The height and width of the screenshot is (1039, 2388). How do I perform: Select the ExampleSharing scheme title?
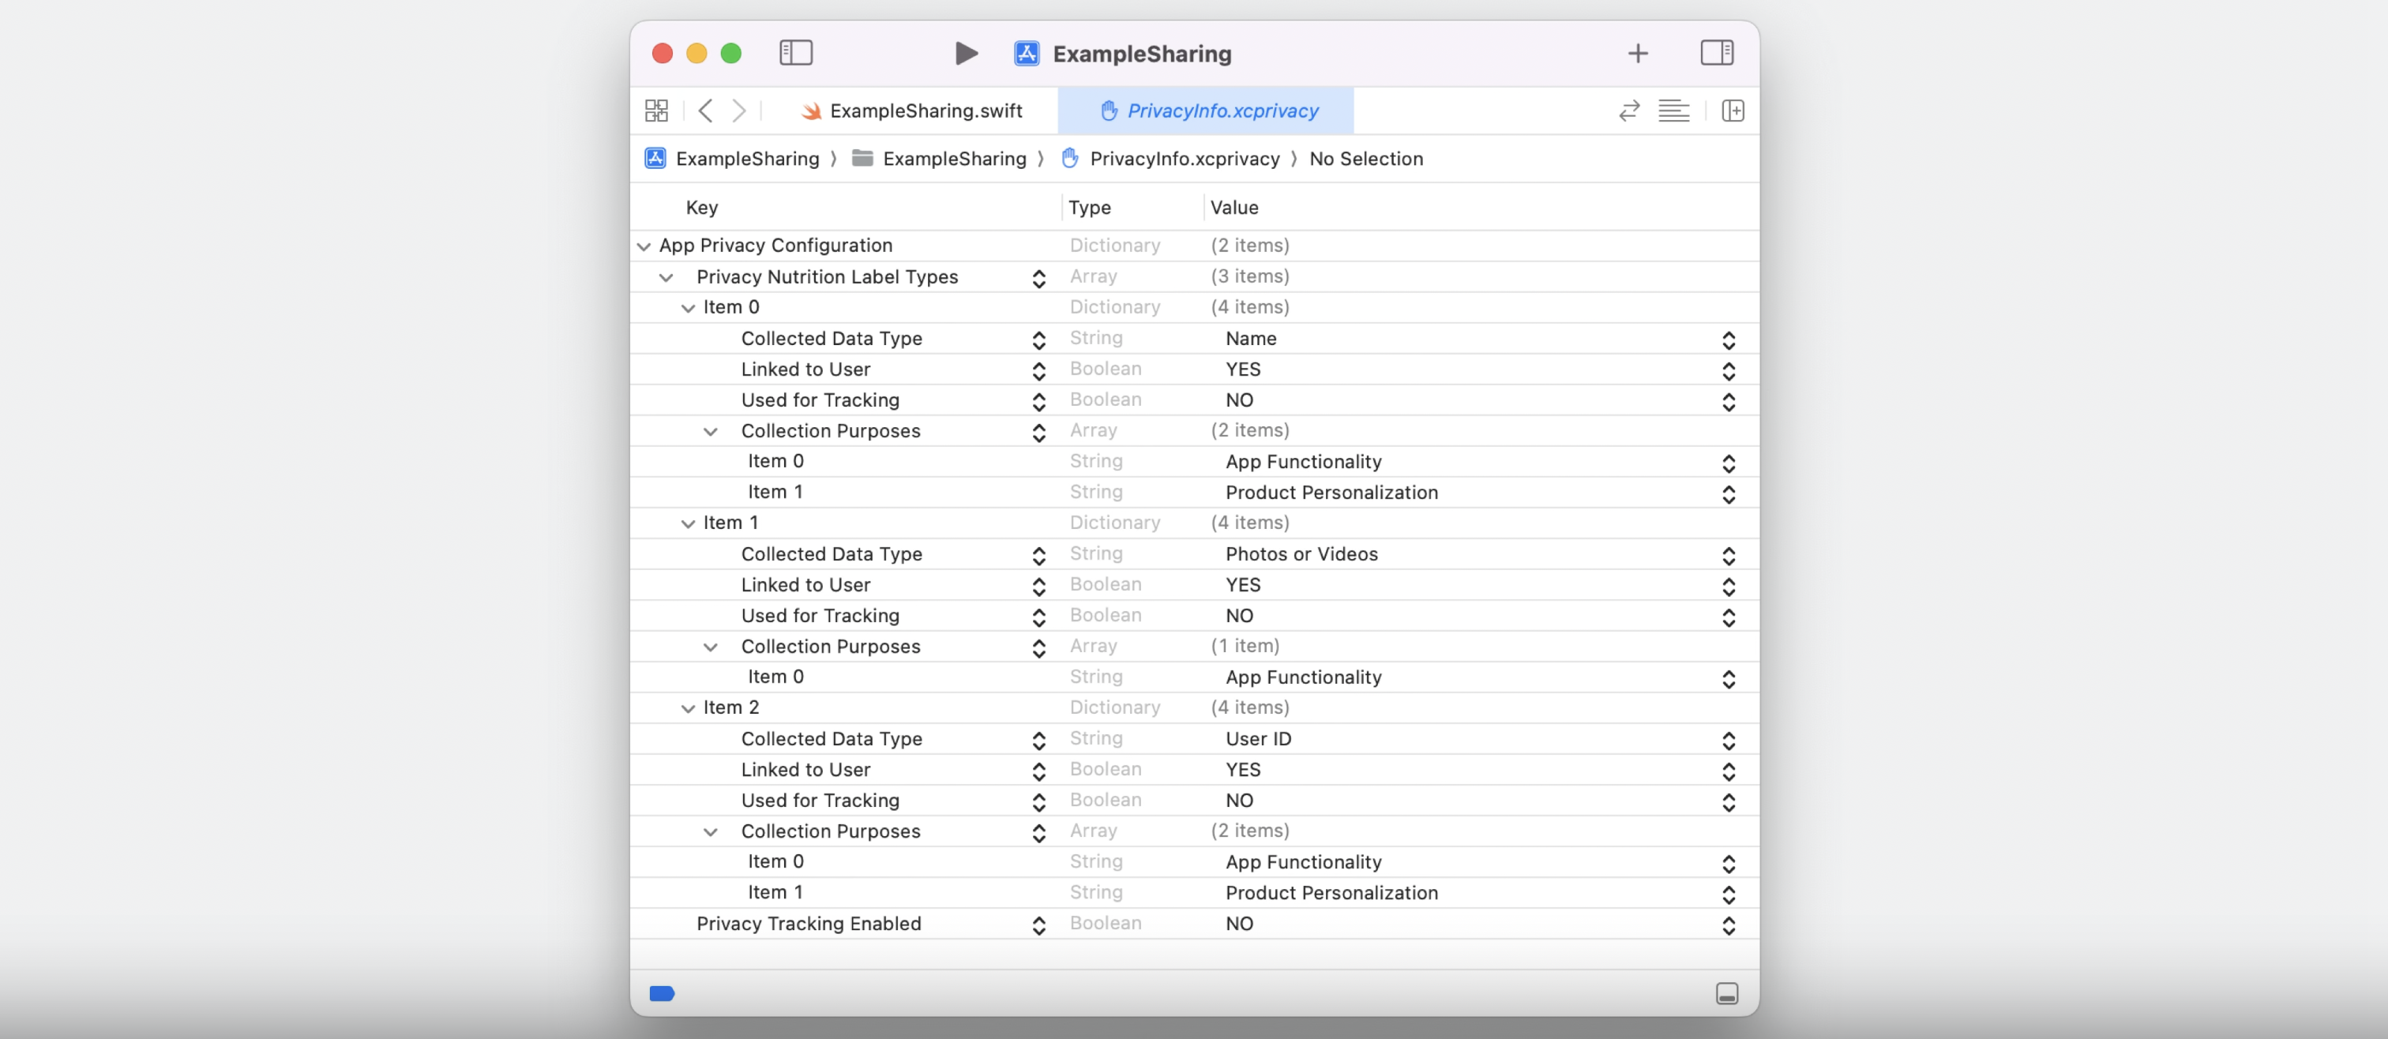(x=1142, y=54)
